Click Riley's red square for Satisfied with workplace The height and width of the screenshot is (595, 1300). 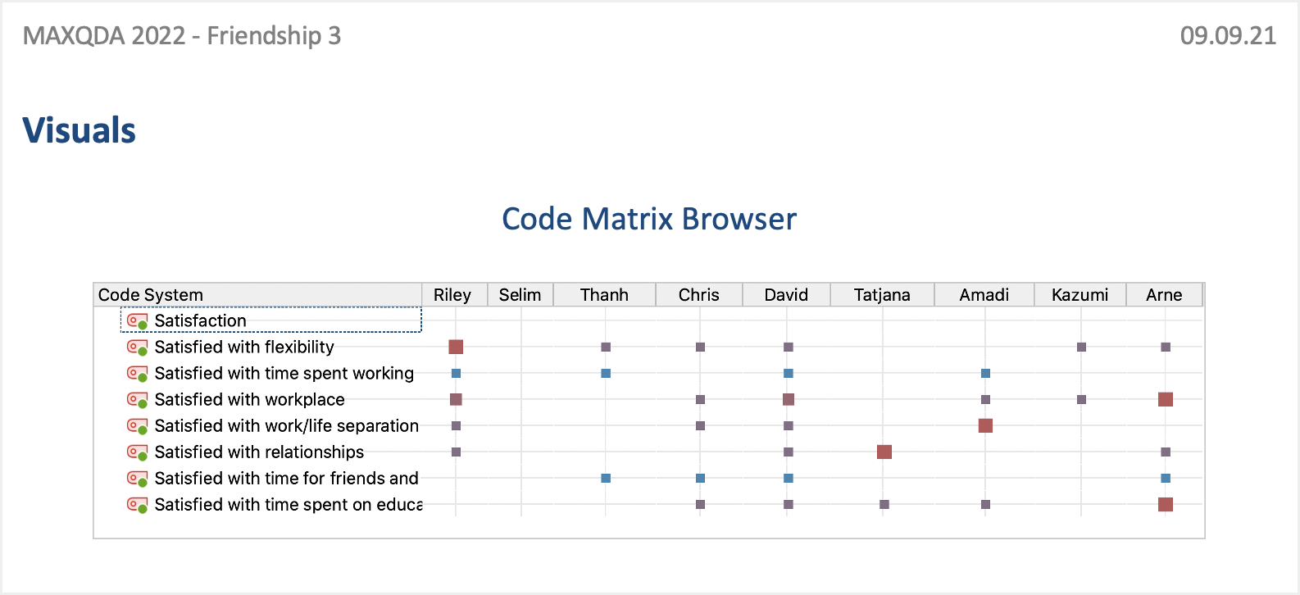pyautogui.click(x=457, y=399)
